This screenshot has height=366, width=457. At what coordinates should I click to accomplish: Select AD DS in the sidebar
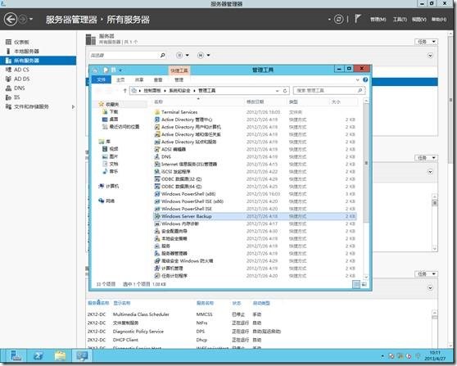pos(21,79)
